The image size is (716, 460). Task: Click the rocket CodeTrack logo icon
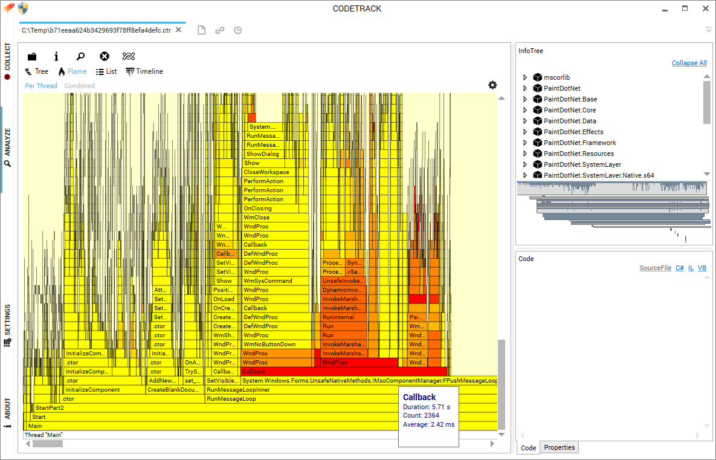point(8,8)
